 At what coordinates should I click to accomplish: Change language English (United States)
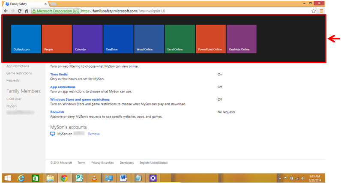pos(153,162)
